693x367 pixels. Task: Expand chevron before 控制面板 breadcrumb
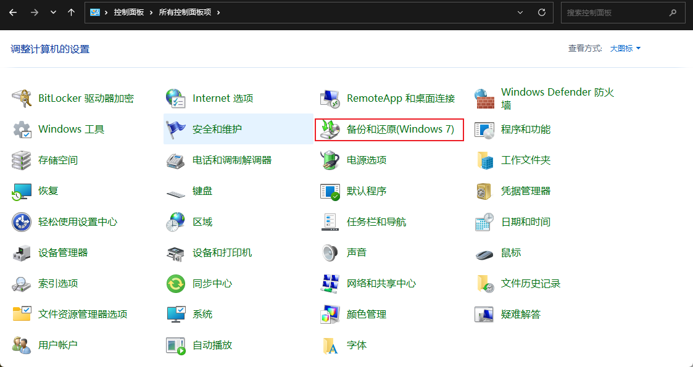[107, 12]
